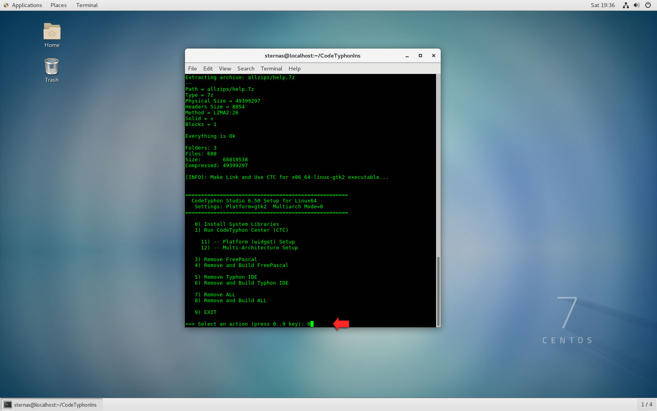Click 'CodeTyphon Studio 6.50 Setup for Linux64' heading
Viewport: 657px width, 411px height.
tap(254, 201)
